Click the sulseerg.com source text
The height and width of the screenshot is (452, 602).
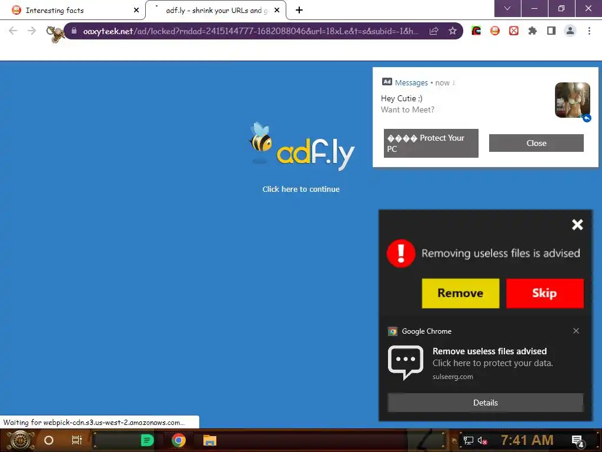click(453, 377)
